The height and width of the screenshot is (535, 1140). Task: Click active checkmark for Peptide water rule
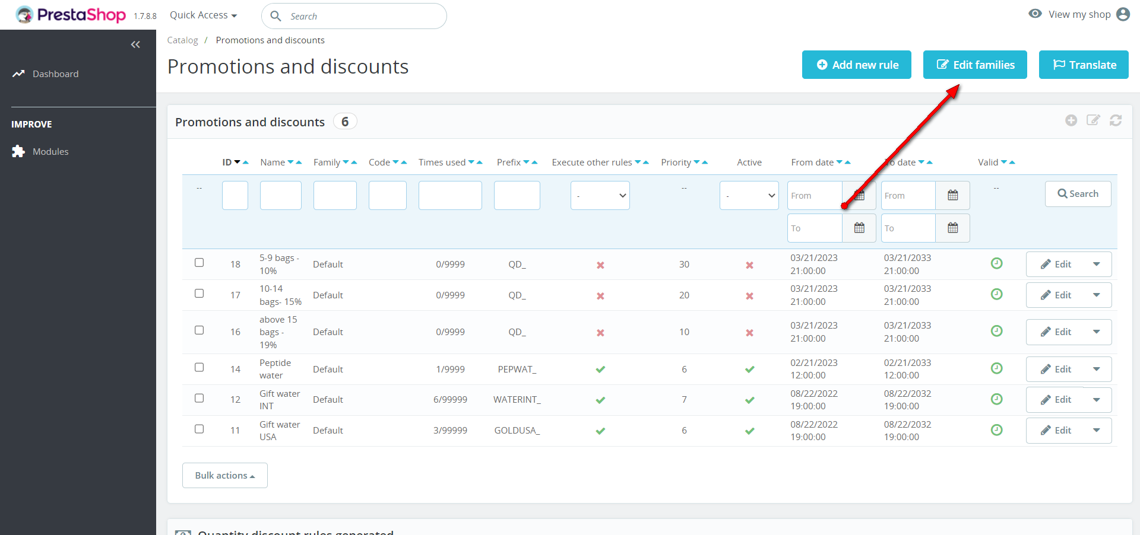point(749,369)
